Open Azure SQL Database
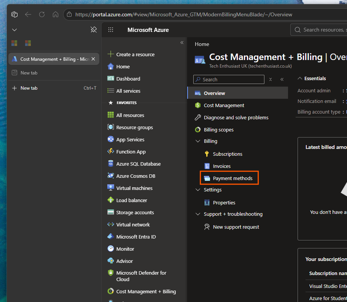The height and width of the screenshot is (302, 347). (x=134, y=164)
